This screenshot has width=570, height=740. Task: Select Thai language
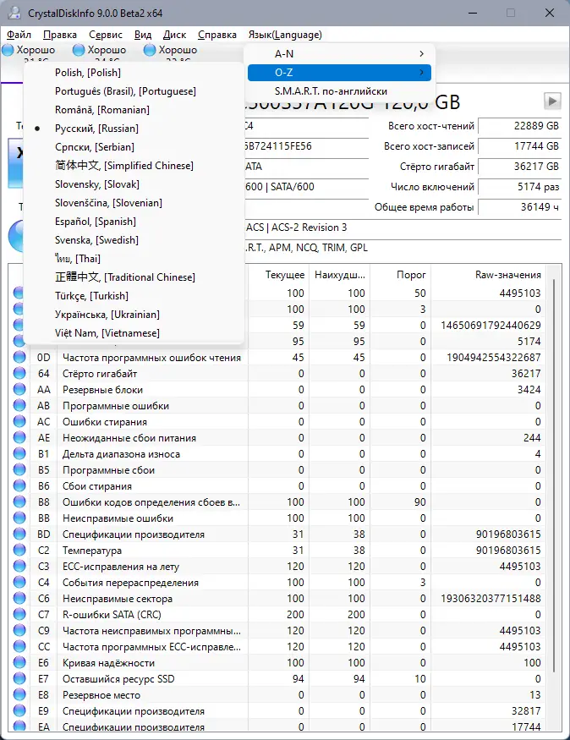(x=134, y=259)
